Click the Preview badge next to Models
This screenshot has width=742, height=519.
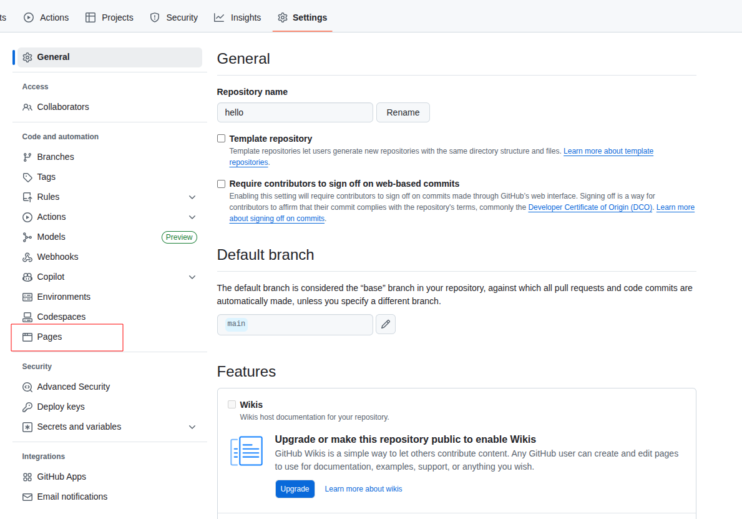[179, 237]
